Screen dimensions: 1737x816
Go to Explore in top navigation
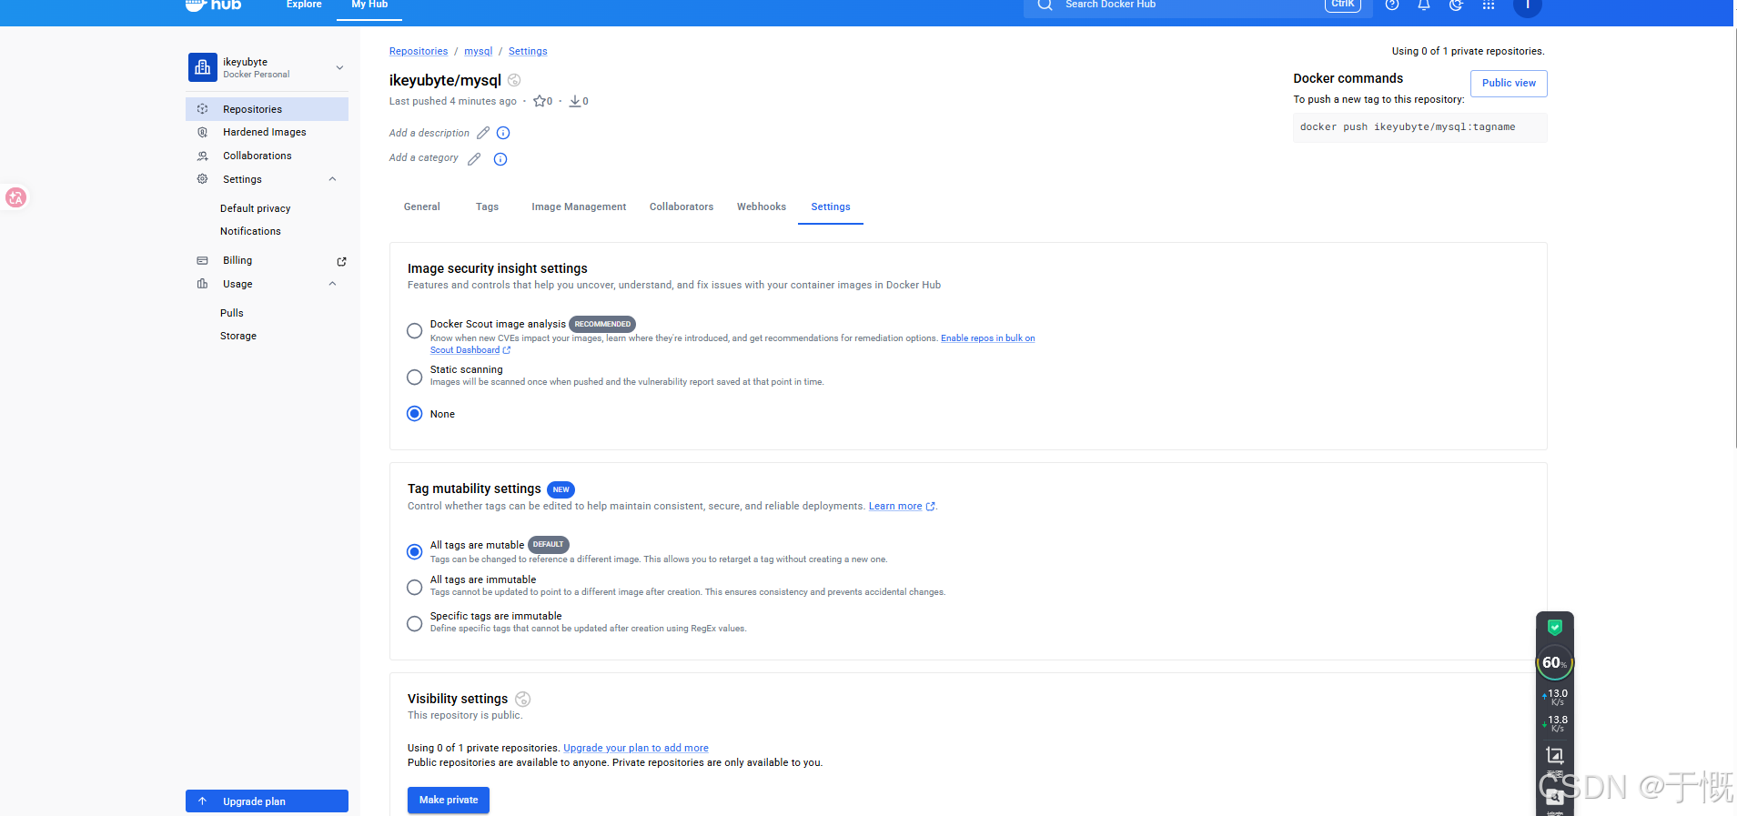[x=304, y=5]
